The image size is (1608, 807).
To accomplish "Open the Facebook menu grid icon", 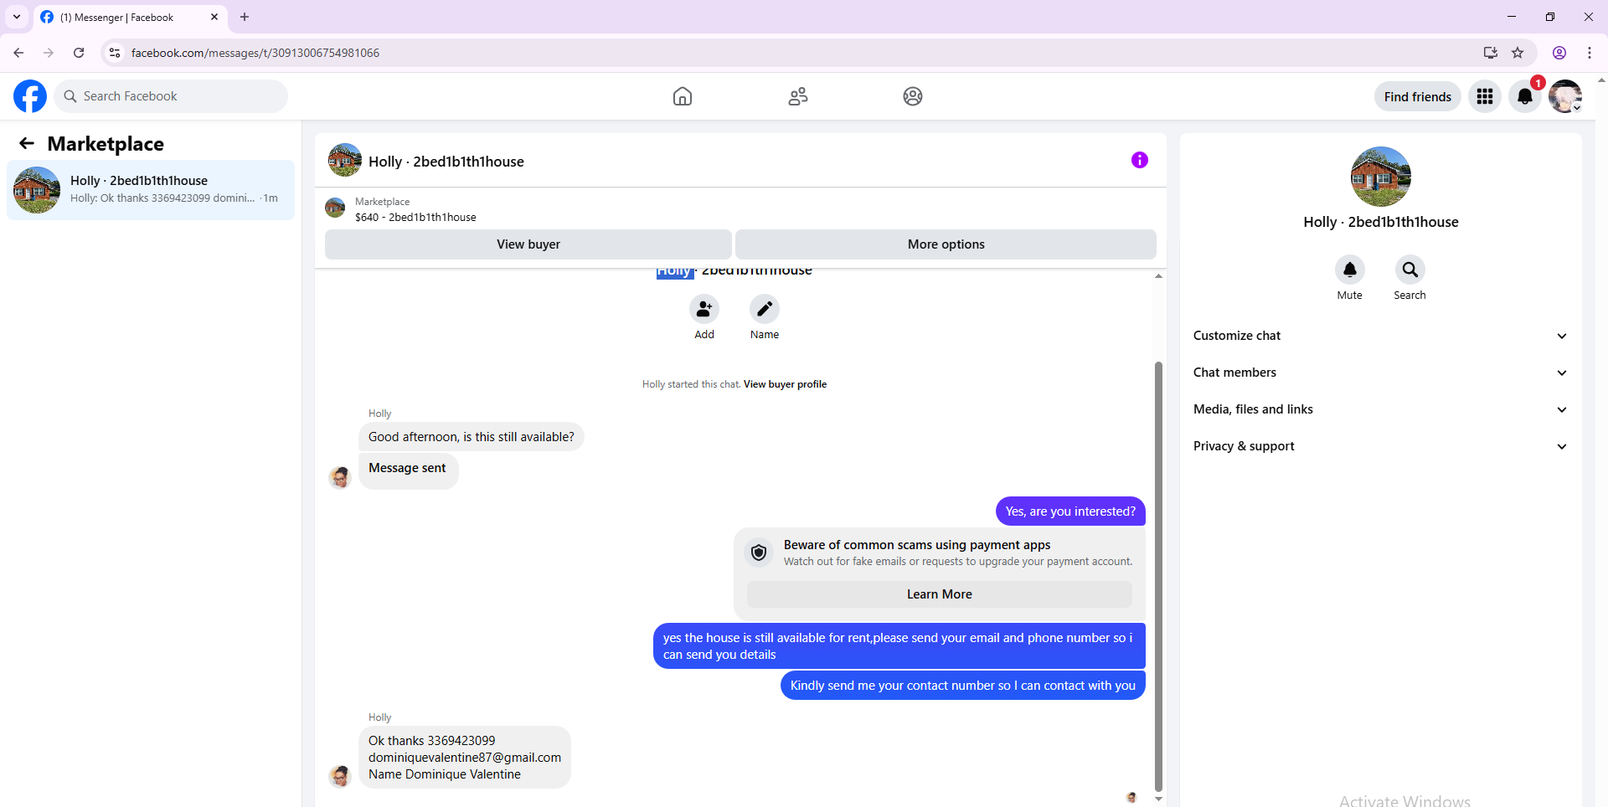I will pos(1485,96).
